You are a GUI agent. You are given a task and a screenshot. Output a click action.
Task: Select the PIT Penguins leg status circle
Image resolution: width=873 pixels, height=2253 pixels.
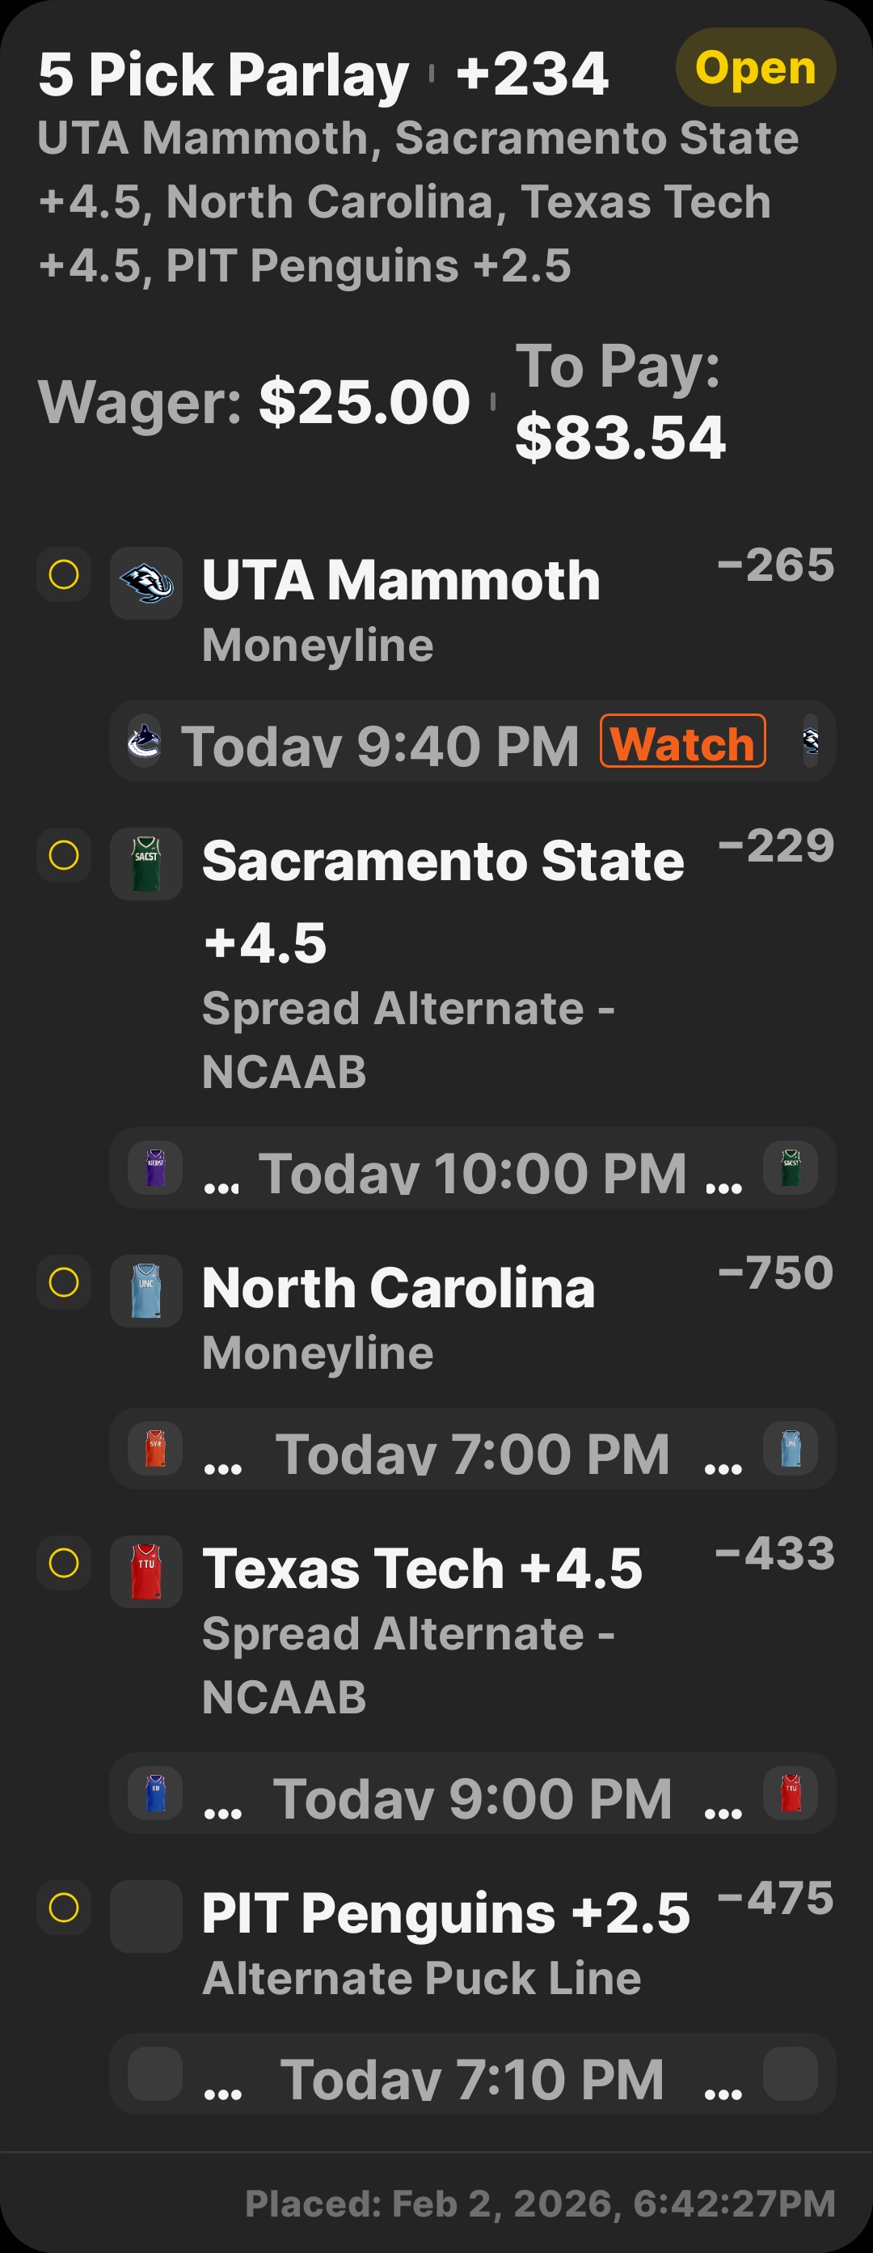(x=64, y=1907)
